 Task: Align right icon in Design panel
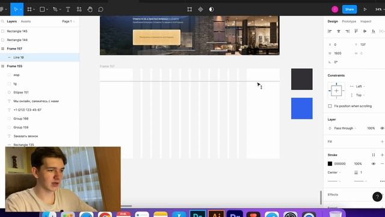click(x=347, y=31)
